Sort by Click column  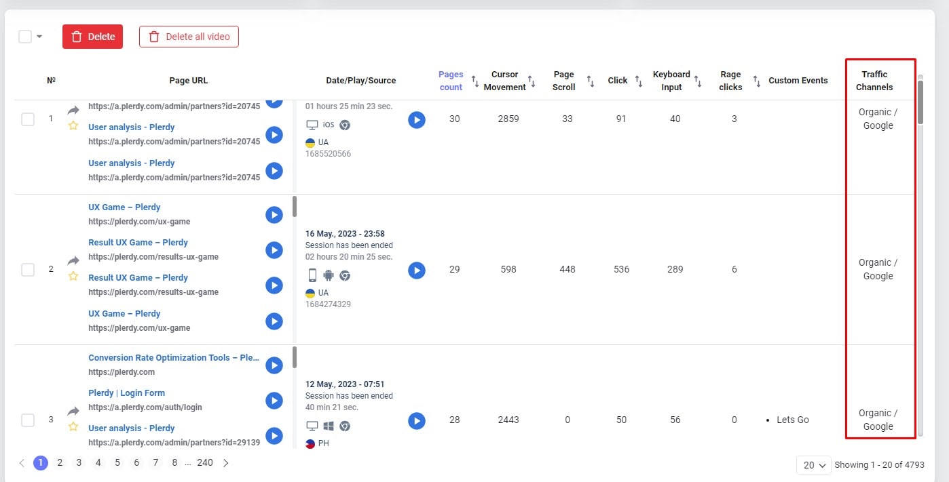(x=639, y=81)
